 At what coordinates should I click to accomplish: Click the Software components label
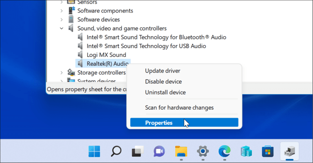tap(105, 11)
